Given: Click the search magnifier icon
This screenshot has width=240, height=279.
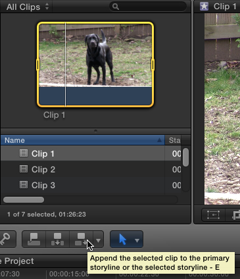Looking at the screenshot, I should tap(116, 7).
